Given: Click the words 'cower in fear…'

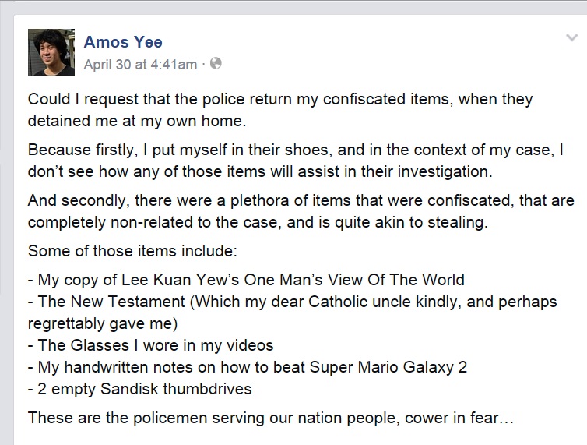Looking at the screenshot, I should pos(459,418).
